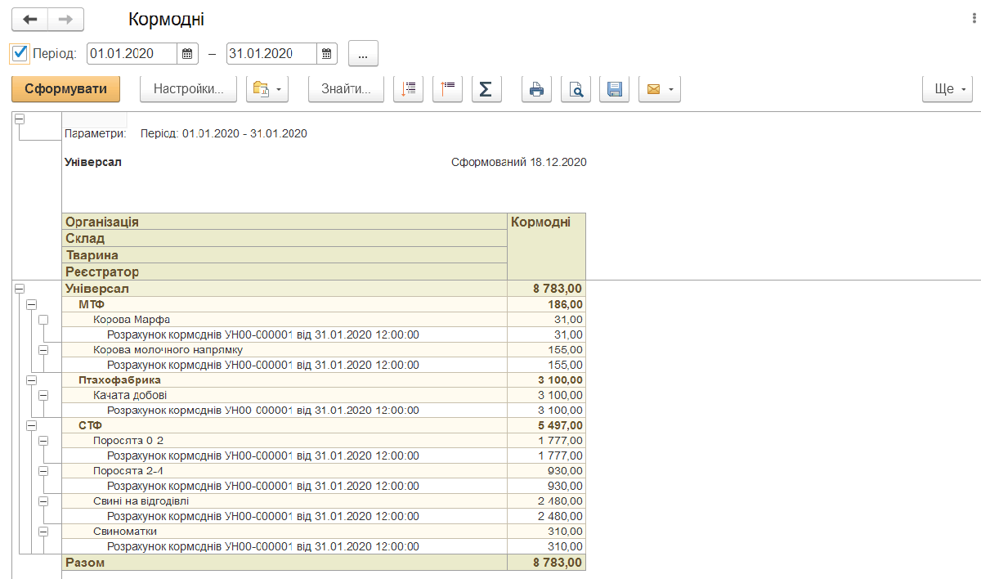Print the report with the printer icon
Image resolution: width=981 pixels, height=579 pixels.
coord(537,89)
